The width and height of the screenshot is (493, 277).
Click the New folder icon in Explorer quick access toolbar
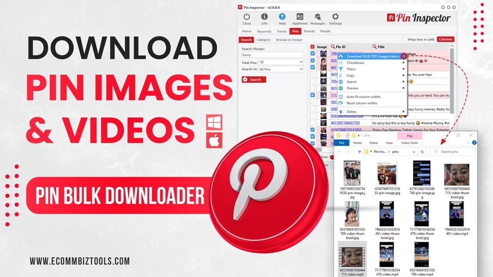353,135
